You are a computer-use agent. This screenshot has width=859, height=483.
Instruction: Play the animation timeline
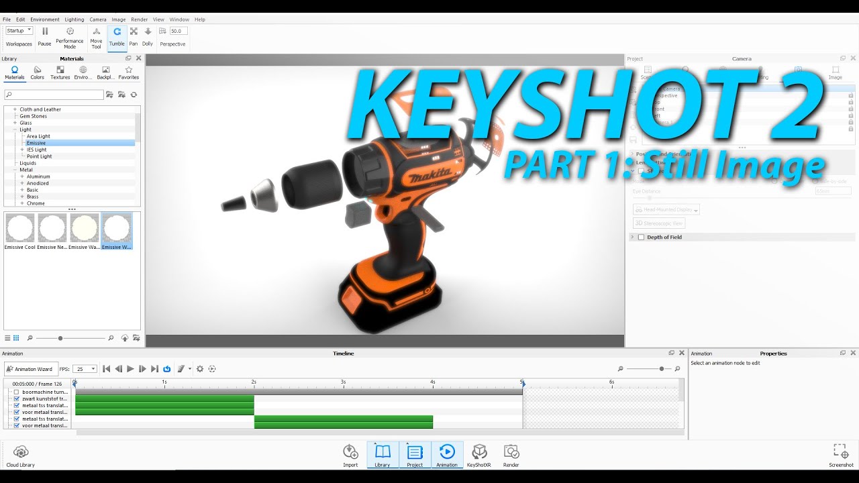tap(130, 369)
